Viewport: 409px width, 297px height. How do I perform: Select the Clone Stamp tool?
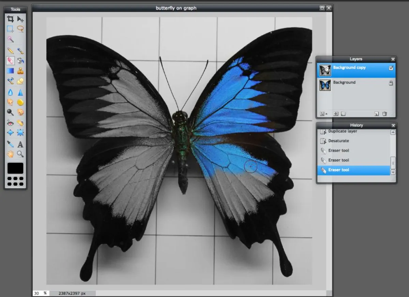(20, 71)
